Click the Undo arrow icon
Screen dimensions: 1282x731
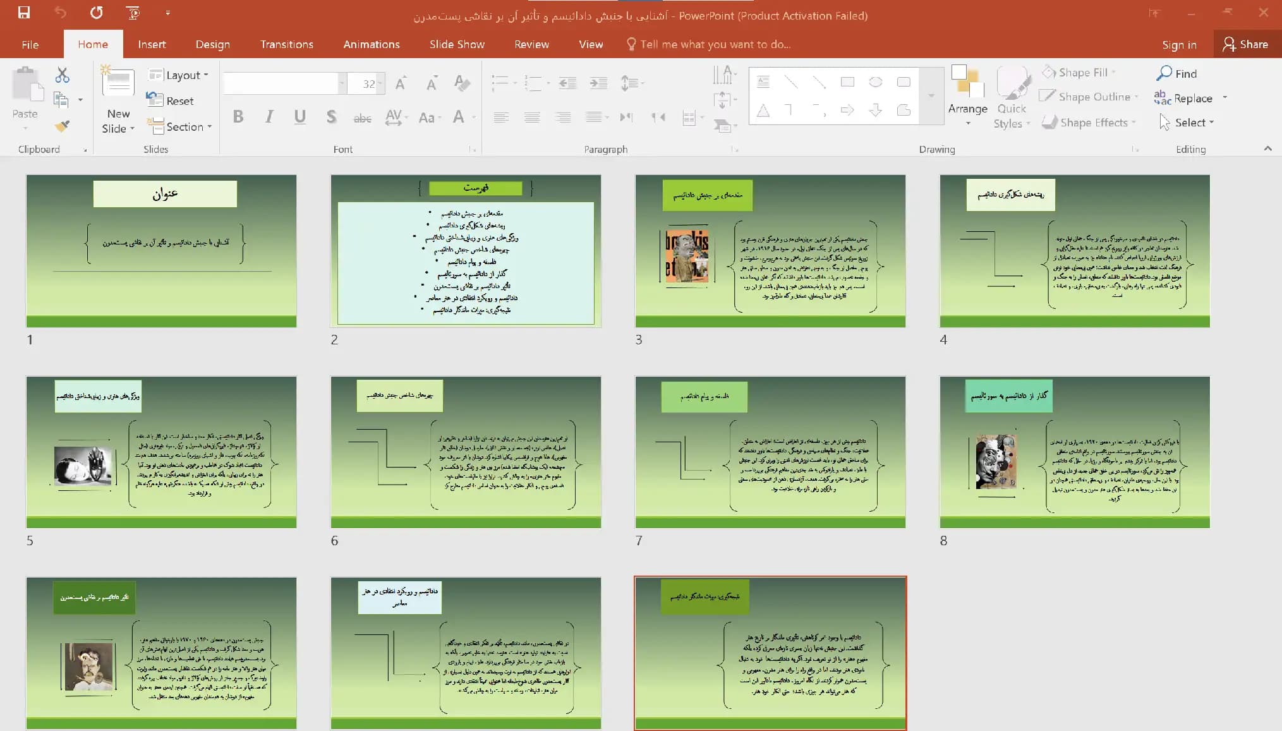point(60,13)
